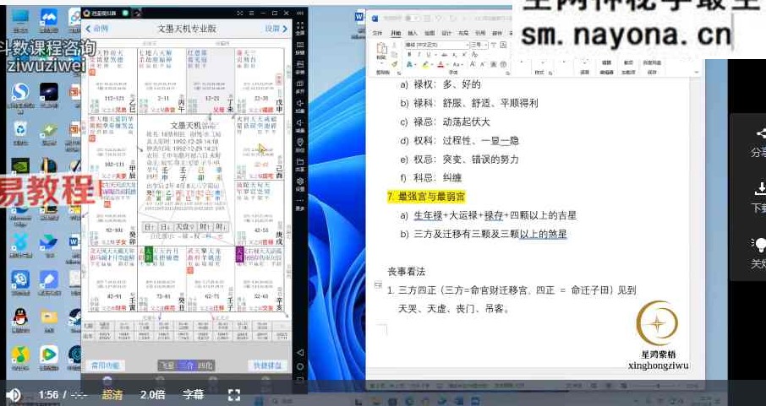Toggle AutoSave switch in Word title bar
766x406 pixels.
pos(413,19)
